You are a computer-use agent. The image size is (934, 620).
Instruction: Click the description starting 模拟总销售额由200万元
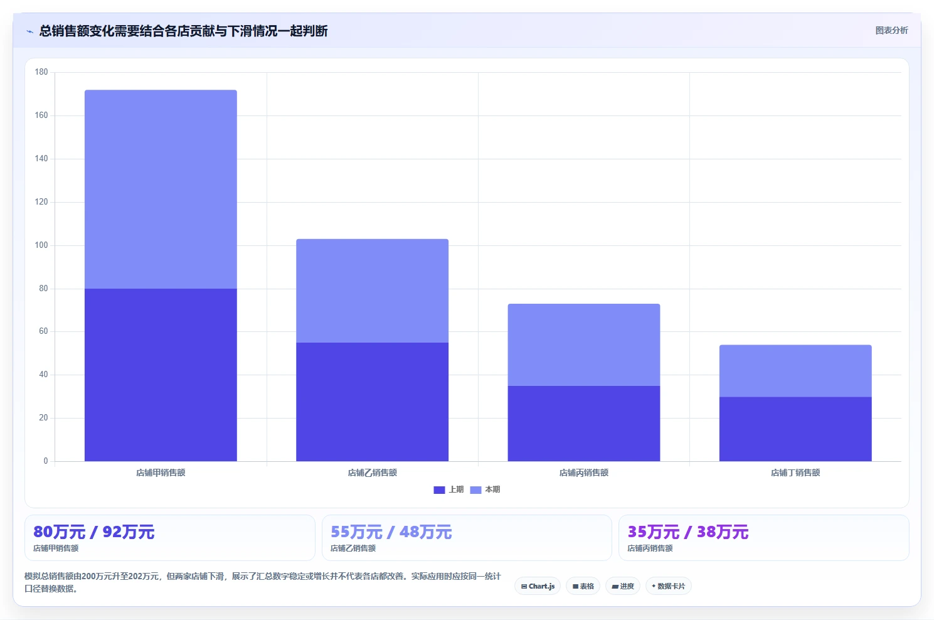coord(263,582)
